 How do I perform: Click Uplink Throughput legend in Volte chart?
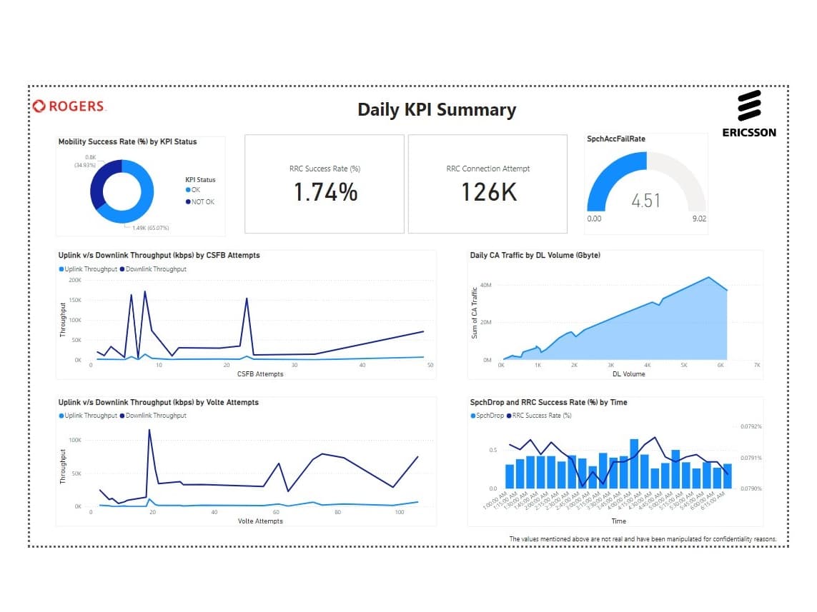(x=88, y=416)
